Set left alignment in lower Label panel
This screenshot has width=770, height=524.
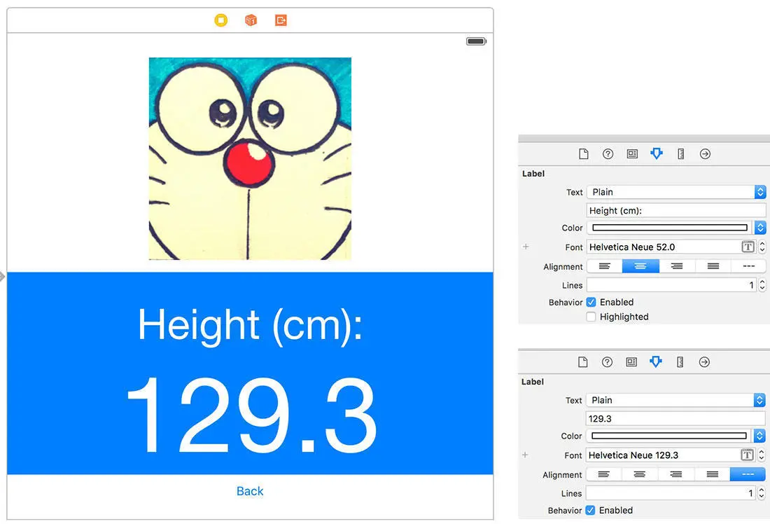pyautogui.click(x=603, y=474)
